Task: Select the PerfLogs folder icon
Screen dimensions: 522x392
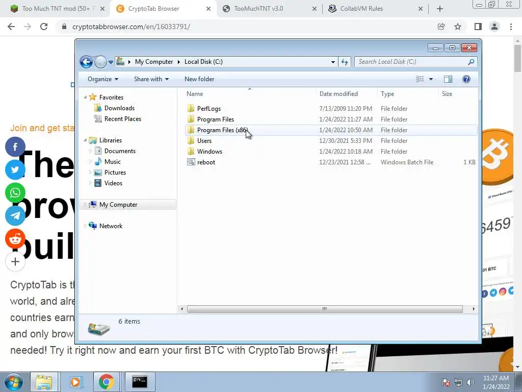Action: [x=191, y=108]
